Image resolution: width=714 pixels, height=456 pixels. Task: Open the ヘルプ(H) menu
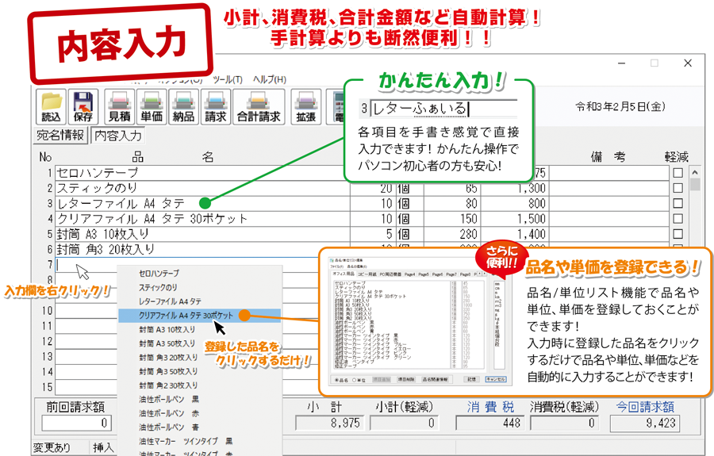pos(269,80)
